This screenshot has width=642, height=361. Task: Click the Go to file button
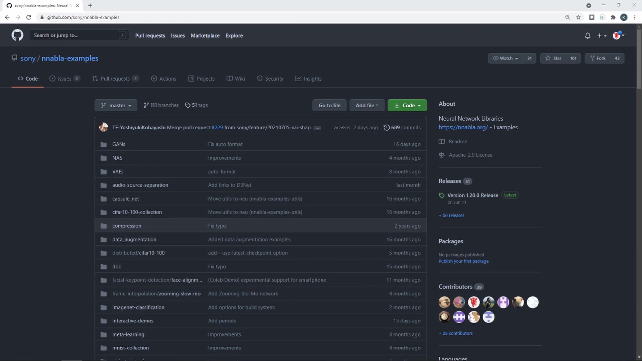coord(329,105)
